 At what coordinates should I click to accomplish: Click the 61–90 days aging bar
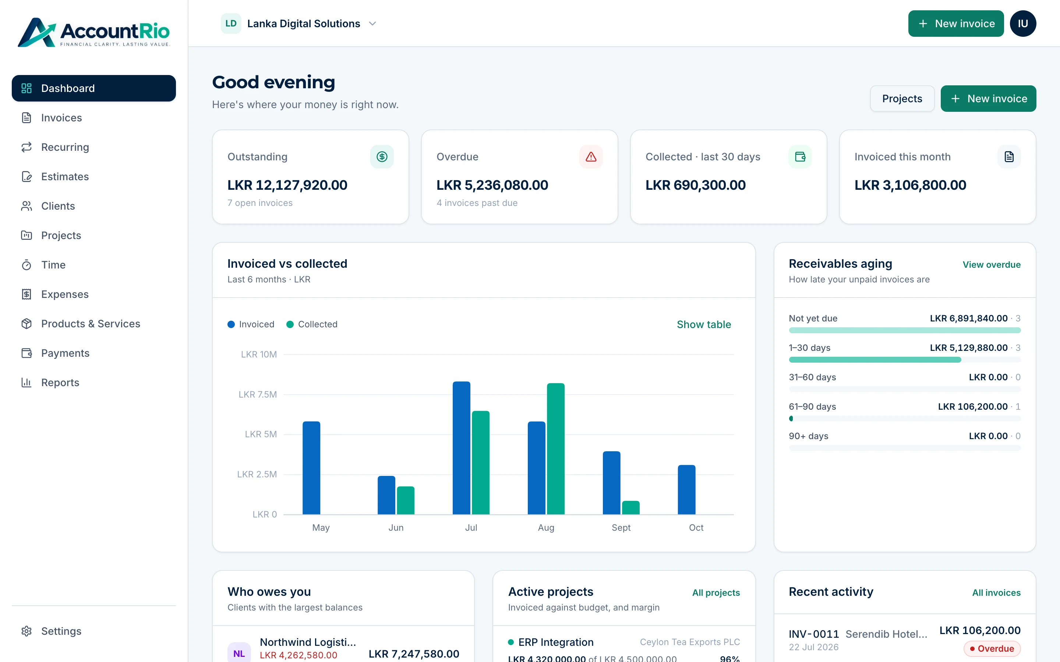[791, 419]
